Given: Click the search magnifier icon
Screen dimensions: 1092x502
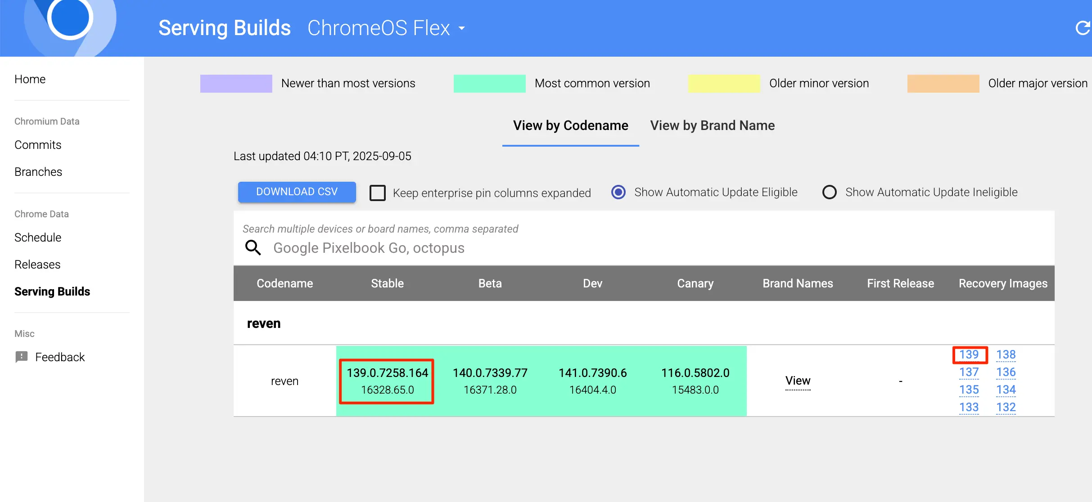Looking at the screenshot, I should (x=253, y=248).
